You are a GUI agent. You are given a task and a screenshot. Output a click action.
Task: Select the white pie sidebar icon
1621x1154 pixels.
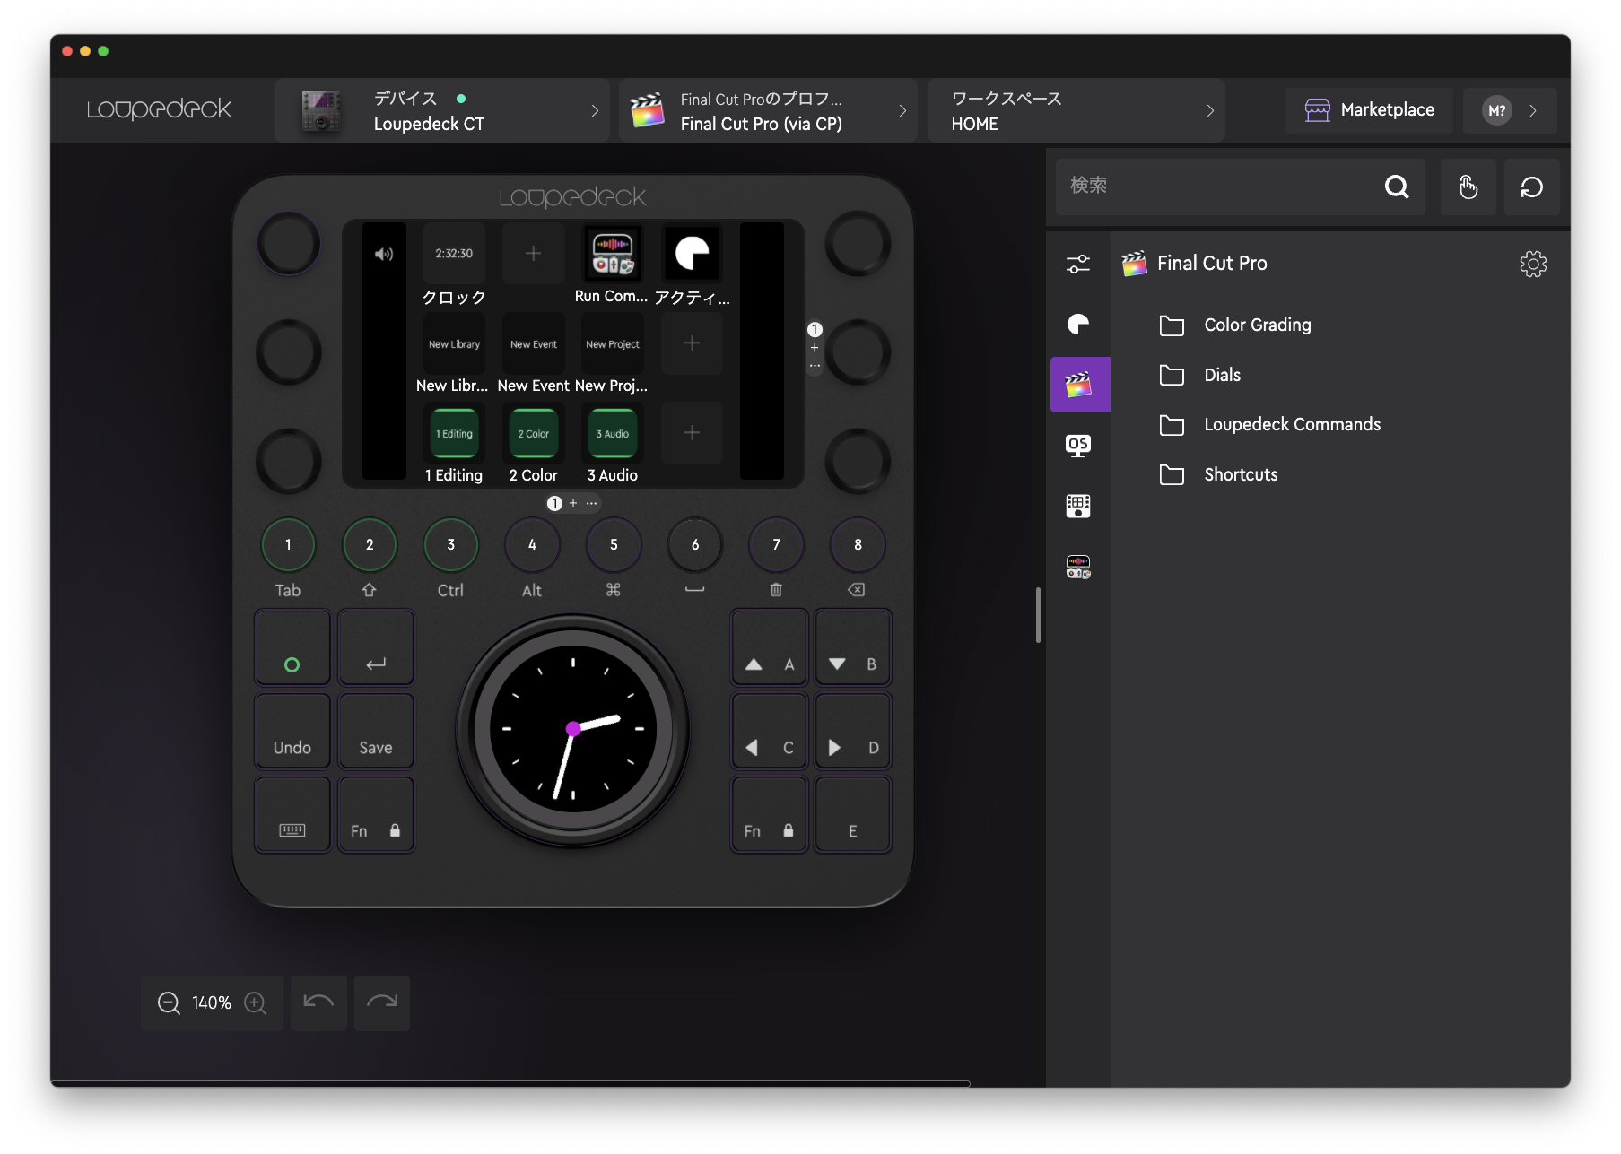1078,325
